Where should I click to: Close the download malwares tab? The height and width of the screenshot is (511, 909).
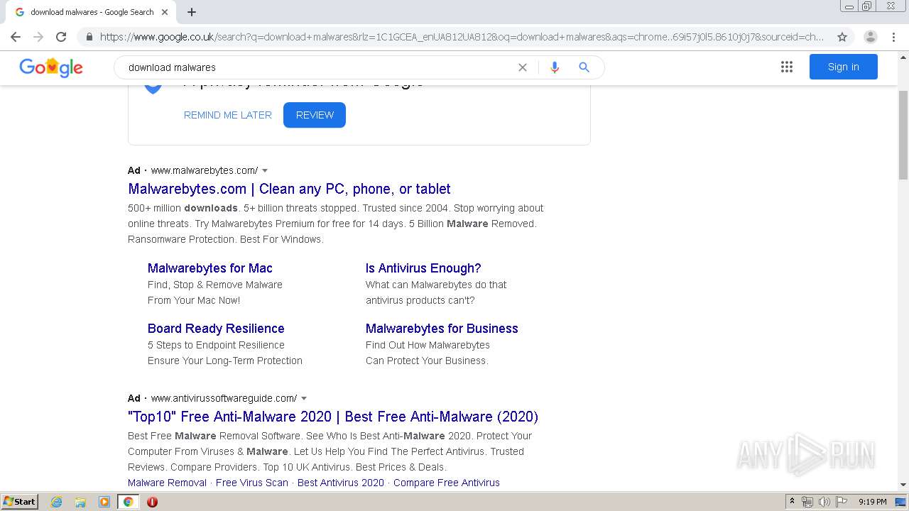tap(165, 12)
